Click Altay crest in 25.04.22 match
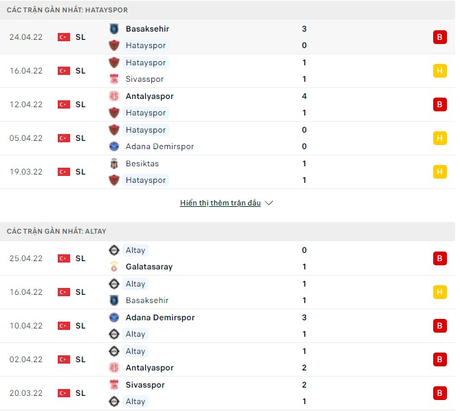Viewport: 460px width, 411px height. [x=114, y=250]
